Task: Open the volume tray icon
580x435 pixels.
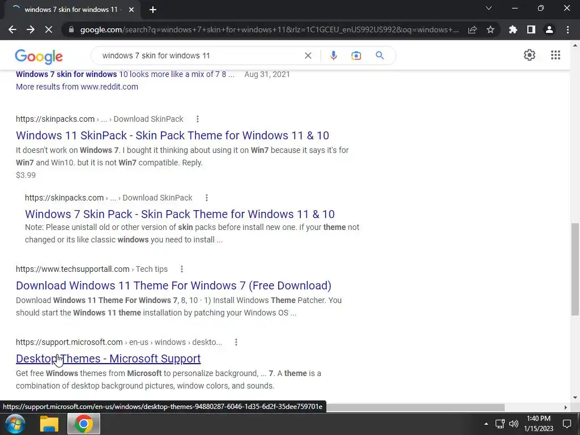Action: 514,424
